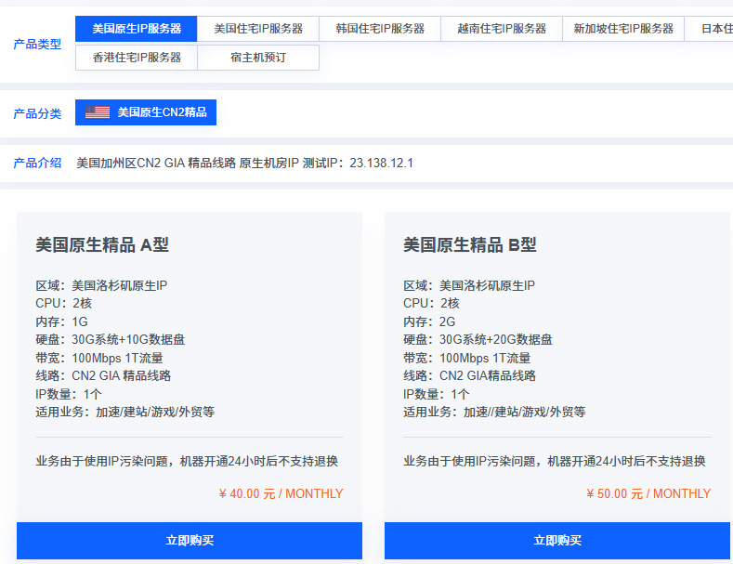
Task: Click the ¥50.00 元 / MONTHLY price
Action: (x=648, y=493)
